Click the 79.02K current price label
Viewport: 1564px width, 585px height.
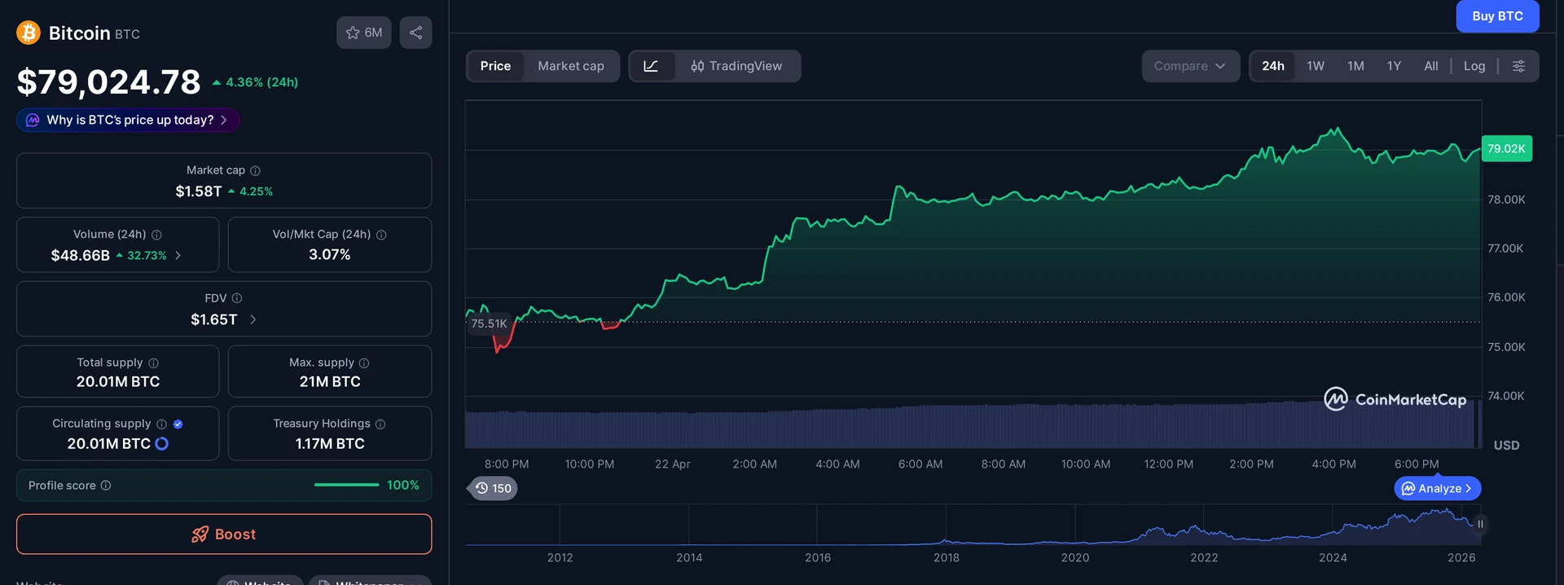tap(1506, 149)
